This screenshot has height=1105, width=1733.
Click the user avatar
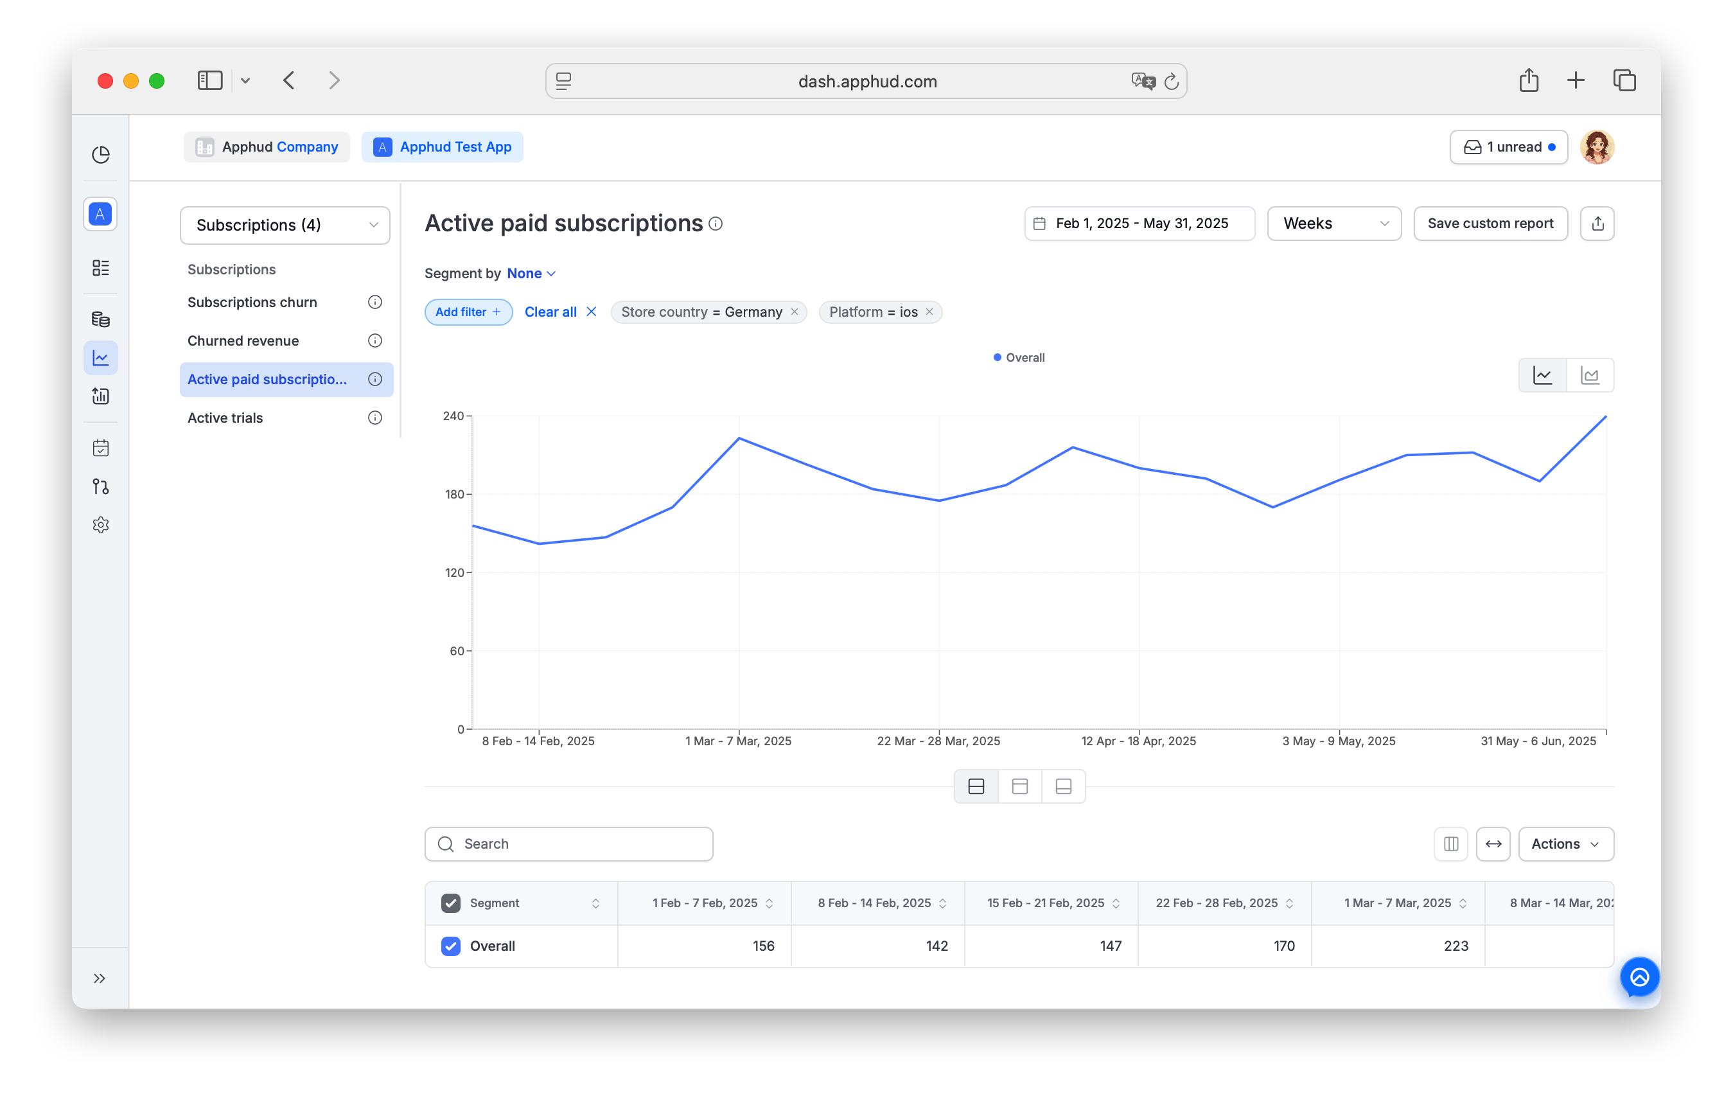coord(1597,147)
